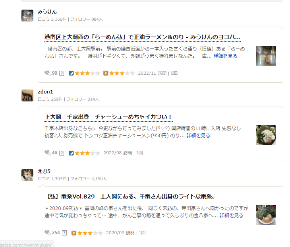The image size is (290, 247).
Task: Click the lunch sun icon in えむ5's review
Action: coord(74,233)
